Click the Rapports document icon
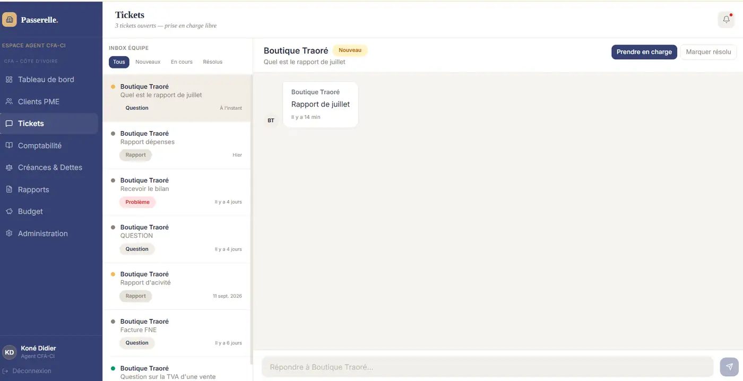743x381 pixels. coord(9,189)
